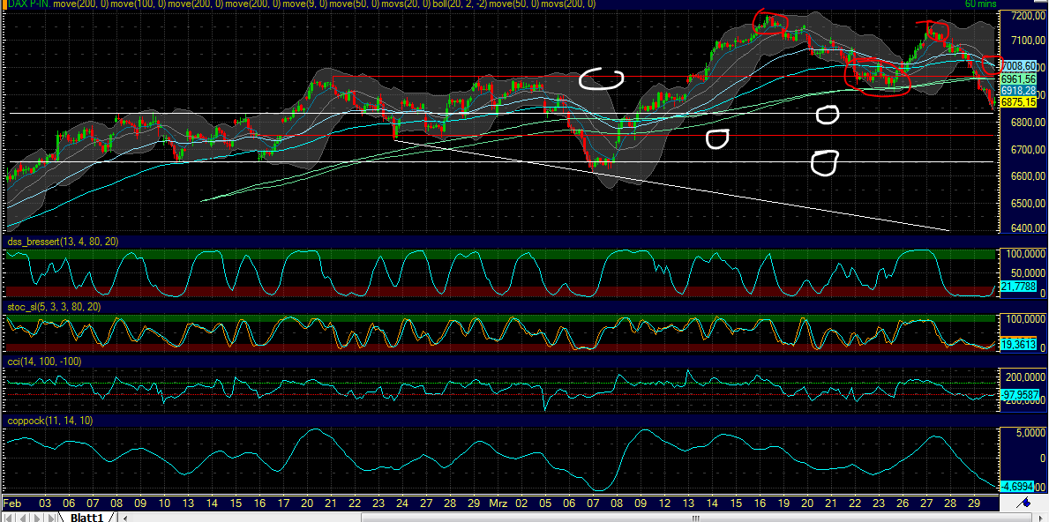Switch to the Blatt1 sheet tab
This screenshot has width=1049, height=522.
click(88, 517)
